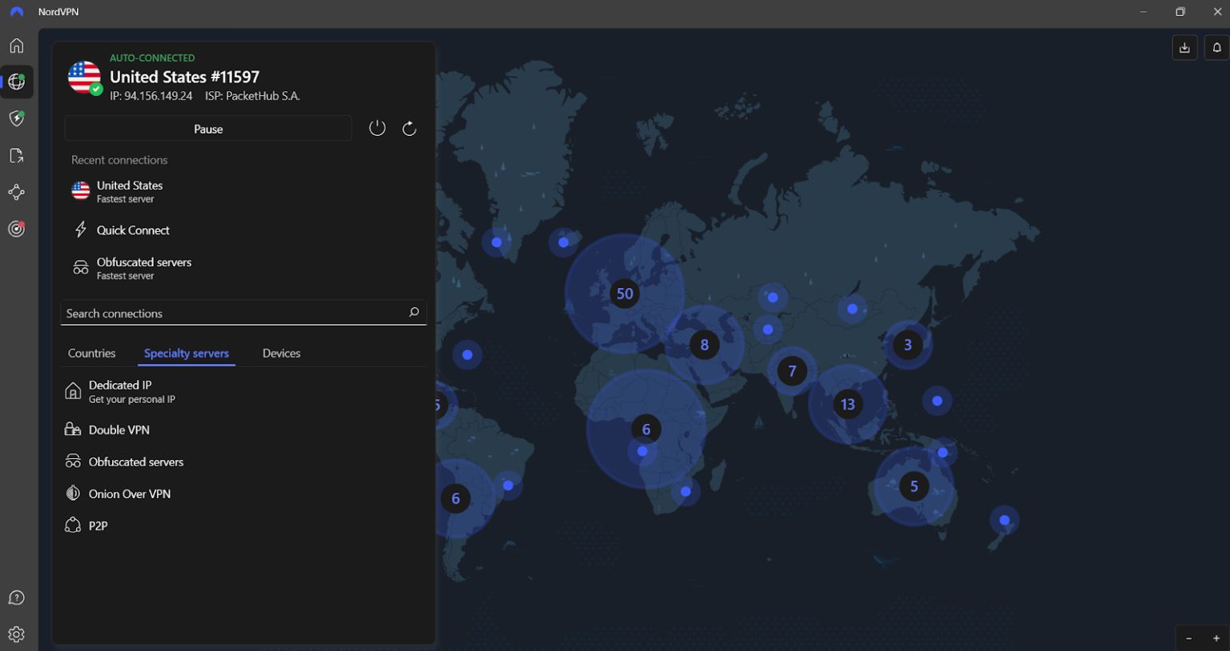Reconnect using the refresh icon
Screen dimensions: 1230x651
(x=409, y=127)
